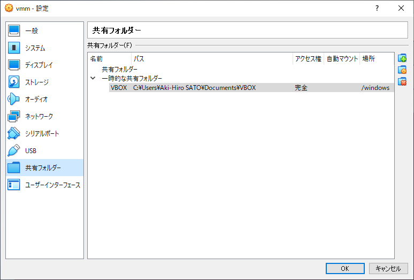Click the User Interface (ユーザーインターフェース) icon
The width and height of the screenshot is (414, 280).
pos(14,185)
